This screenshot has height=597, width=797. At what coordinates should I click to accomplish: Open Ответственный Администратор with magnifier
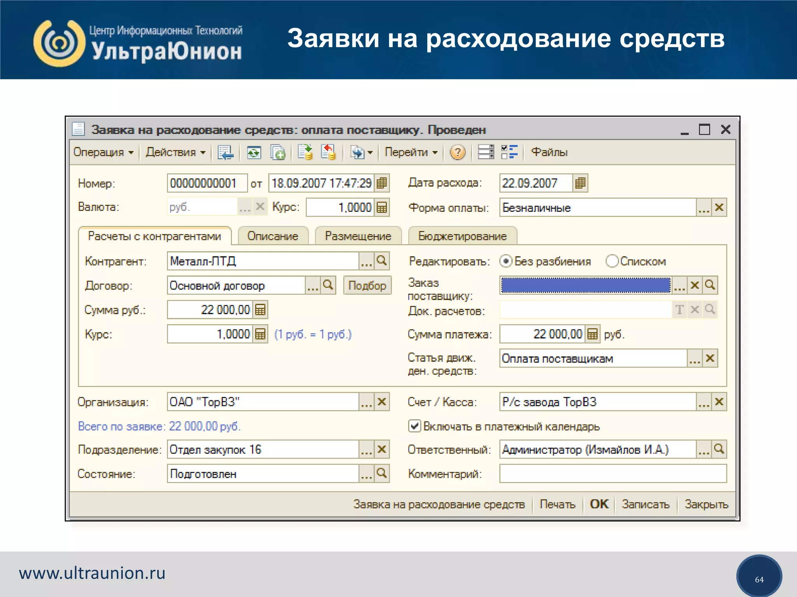[x=719, y=449]
